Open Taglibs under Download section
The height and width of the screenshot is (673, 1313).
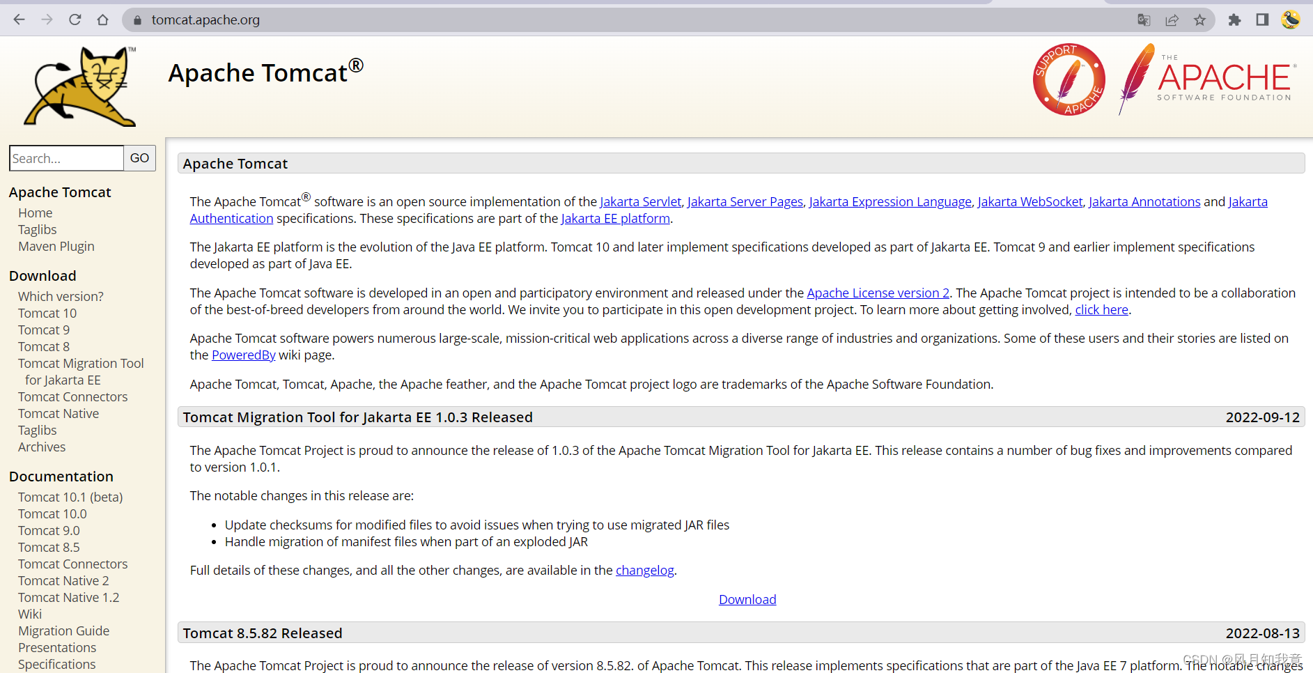click(38, 430)
